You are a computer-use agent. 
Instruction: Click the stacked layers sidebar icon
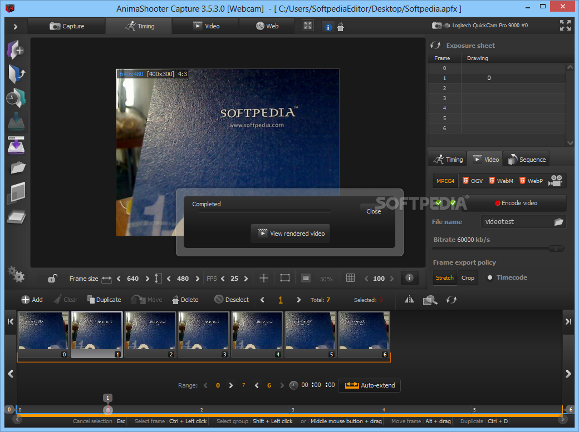tap(17, 192)
